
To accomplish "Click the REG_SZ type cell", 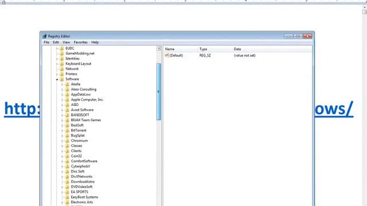I will tap(205, 56).
